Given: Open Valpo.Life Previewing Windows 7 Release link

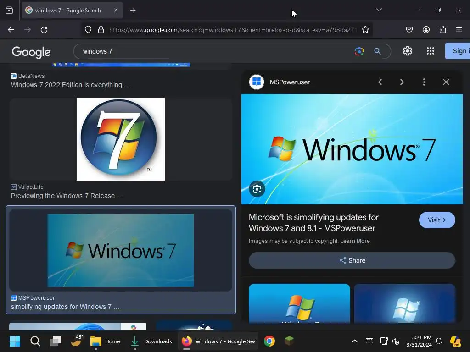Looking at the screenshot, I should click(x=67, y=196).
